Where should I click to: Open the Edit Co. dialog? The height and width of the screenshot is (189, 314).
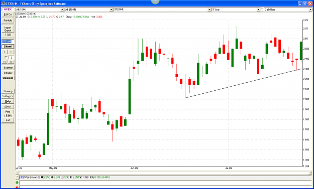[x=8, y=15]
